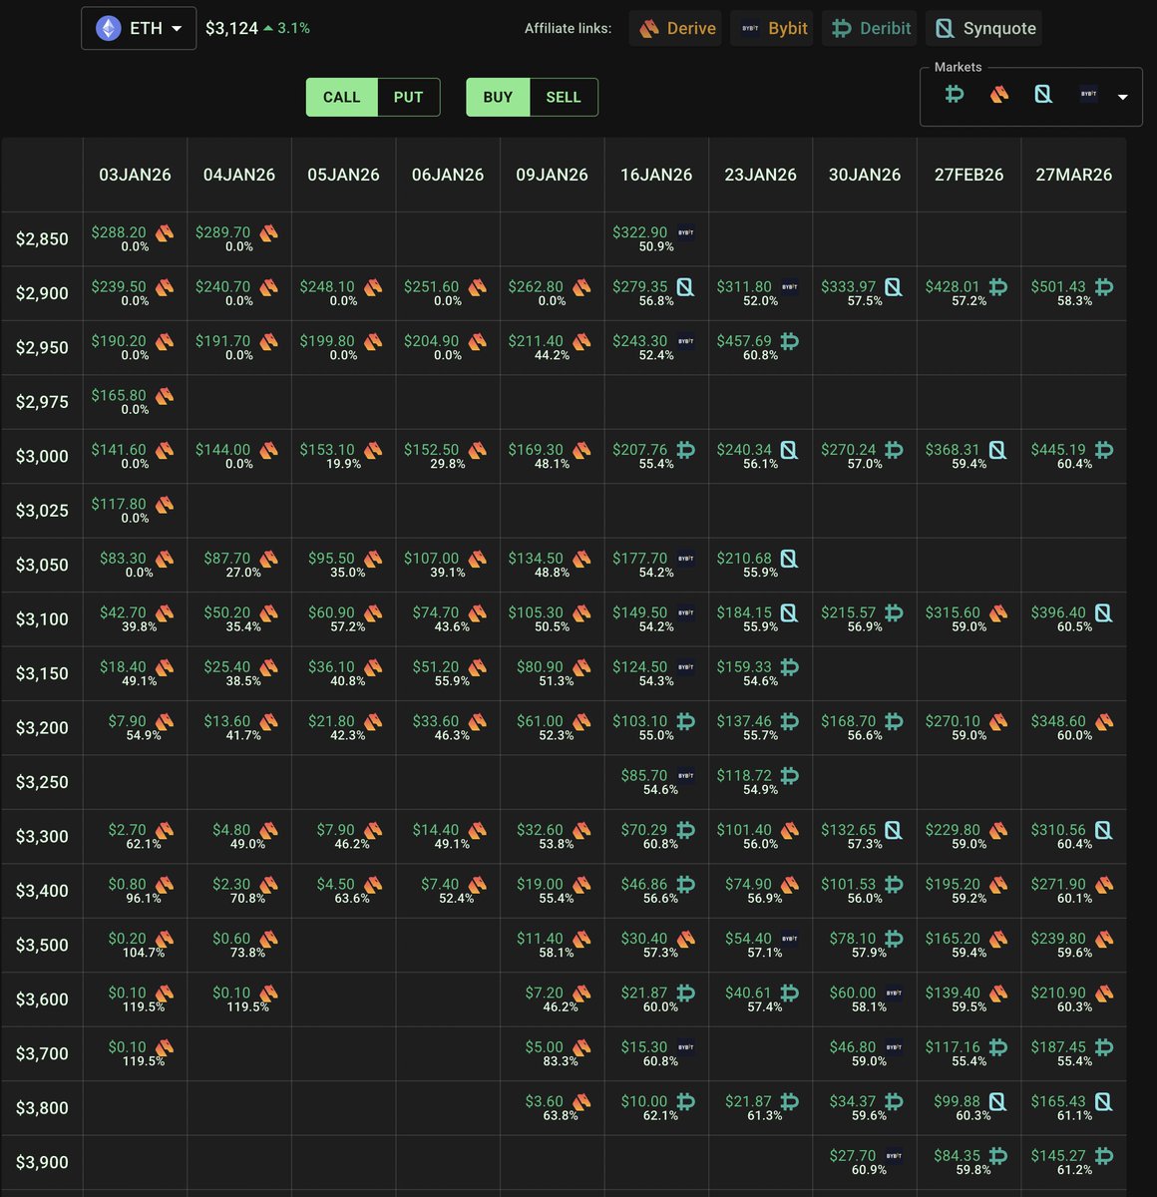Click the $229.80 price in 27FEB26 column
Image resolution: width=1157 pixels, height=1197 pixels.
[953, 830]
